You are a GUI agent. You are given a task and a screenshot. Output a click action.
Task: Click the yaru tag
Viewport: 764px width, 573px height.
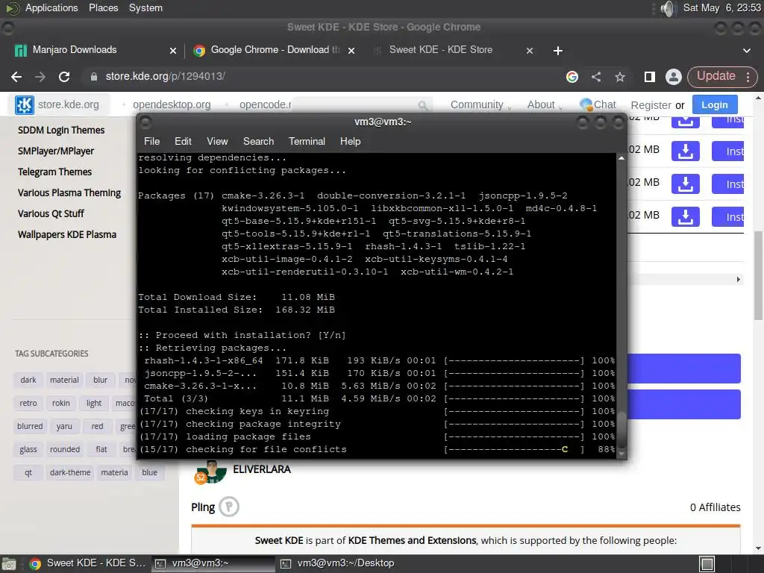[64, 426]
